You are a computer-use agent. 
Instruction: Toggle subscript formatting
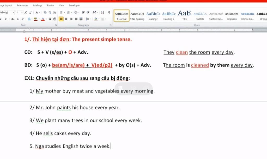[18, 19]
